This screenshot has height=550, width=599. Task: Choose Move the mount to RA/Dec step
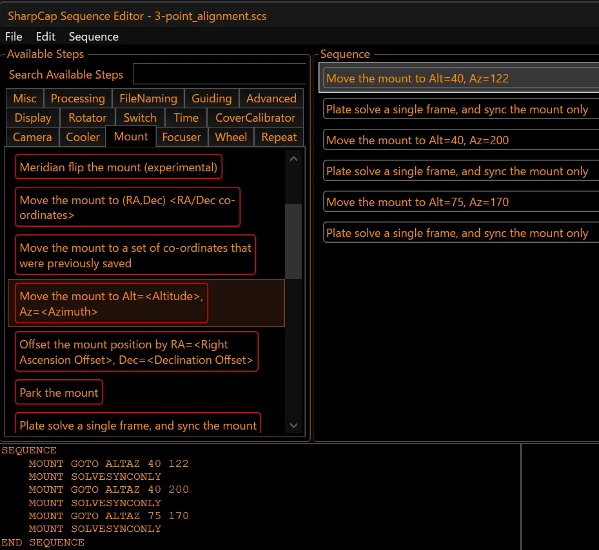[127, 207]
